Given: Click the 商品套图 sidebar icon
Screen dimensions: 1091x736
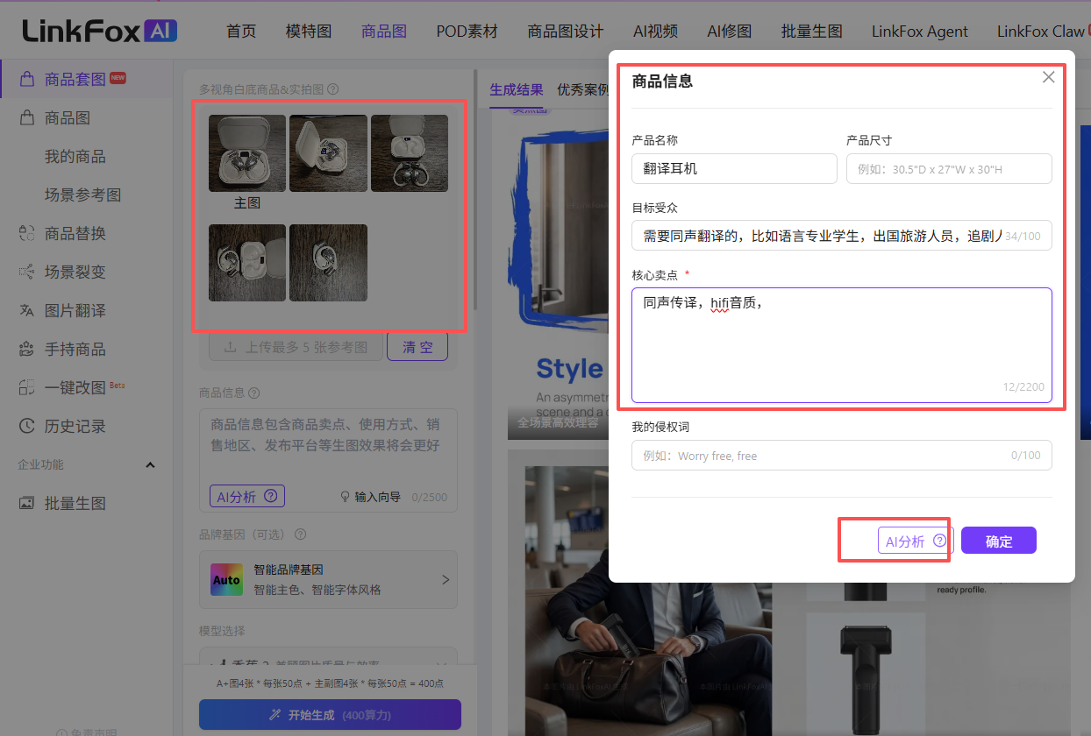Looking at the screenshot, I should [27, 79].
